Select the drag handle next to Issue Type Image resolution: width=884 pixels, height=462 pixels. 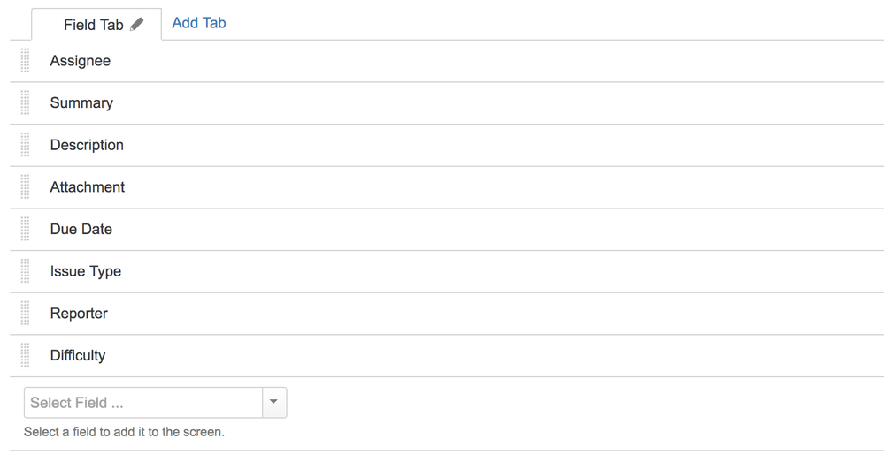point(25,271)
